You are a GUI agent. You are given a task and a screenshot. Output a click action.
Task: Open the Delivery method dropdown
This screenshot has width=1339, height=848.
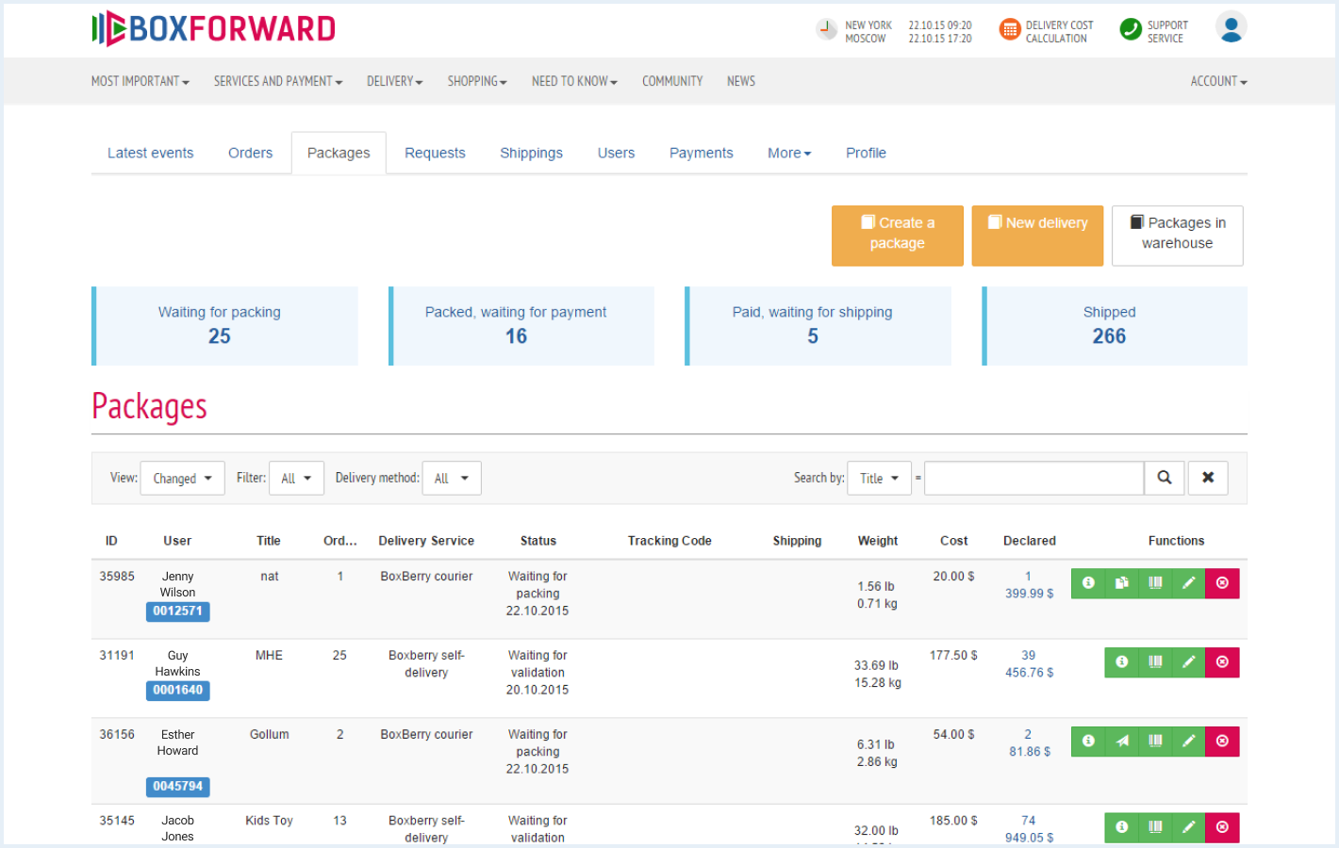451,478
